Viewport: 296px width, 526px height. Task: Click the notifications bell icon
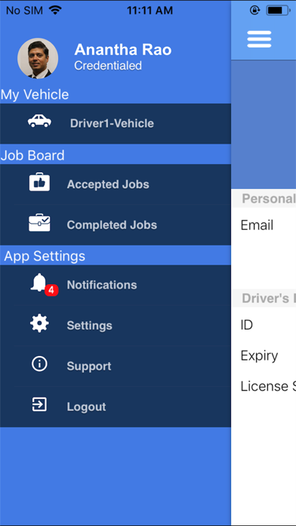pyautogui.click(x=39, y=282)
